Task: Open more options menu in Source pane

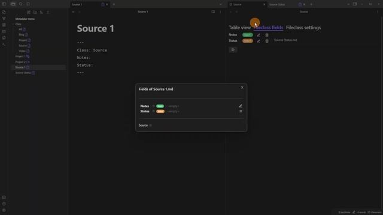Action: [x=378, y=12]
